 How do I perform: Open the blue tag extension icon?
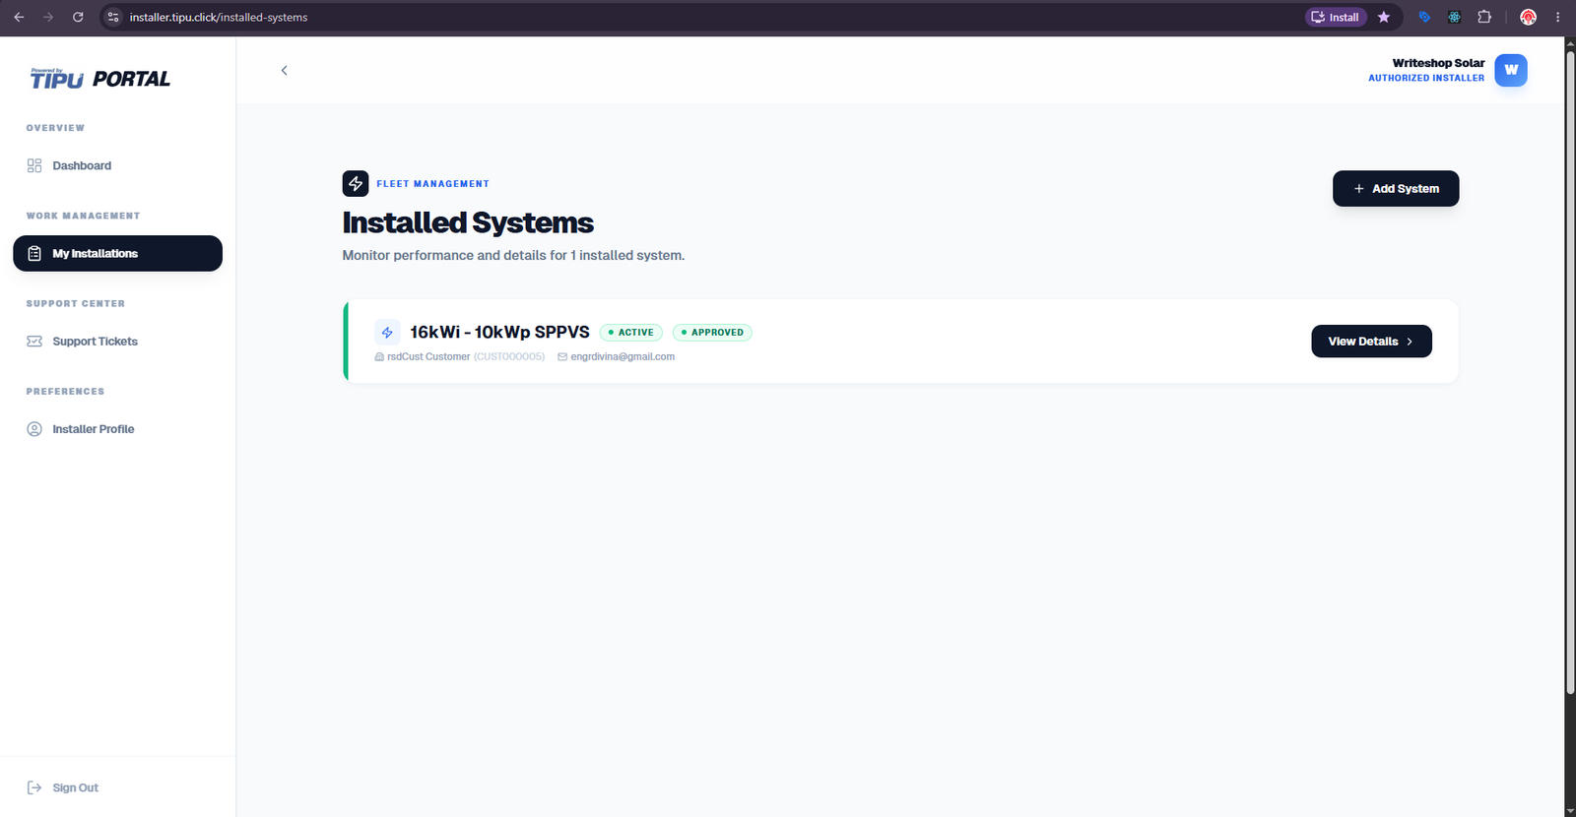click(x=1424, y=17)
